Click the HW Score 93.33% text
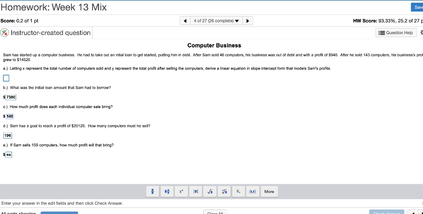Screen dimensions: 423x214 click(387, 21)
